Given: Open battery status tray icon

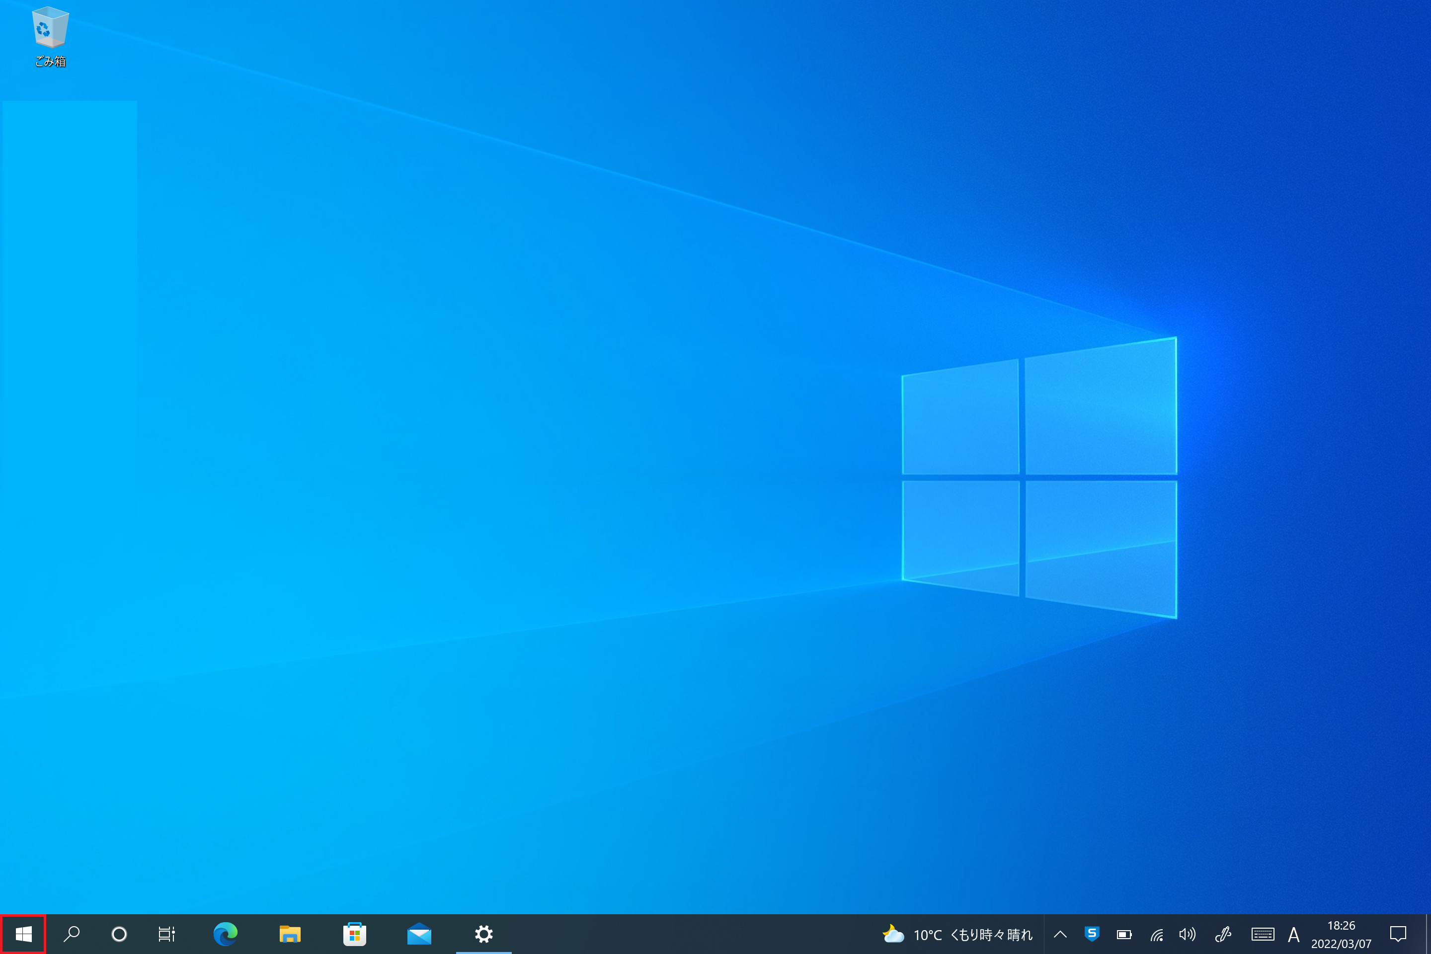Looking at the screenshot, I should click(1124, 935).
